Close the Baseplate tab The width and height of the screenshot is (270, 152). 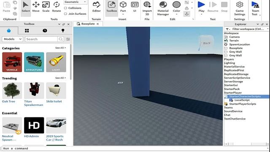(x=97, y=24)
